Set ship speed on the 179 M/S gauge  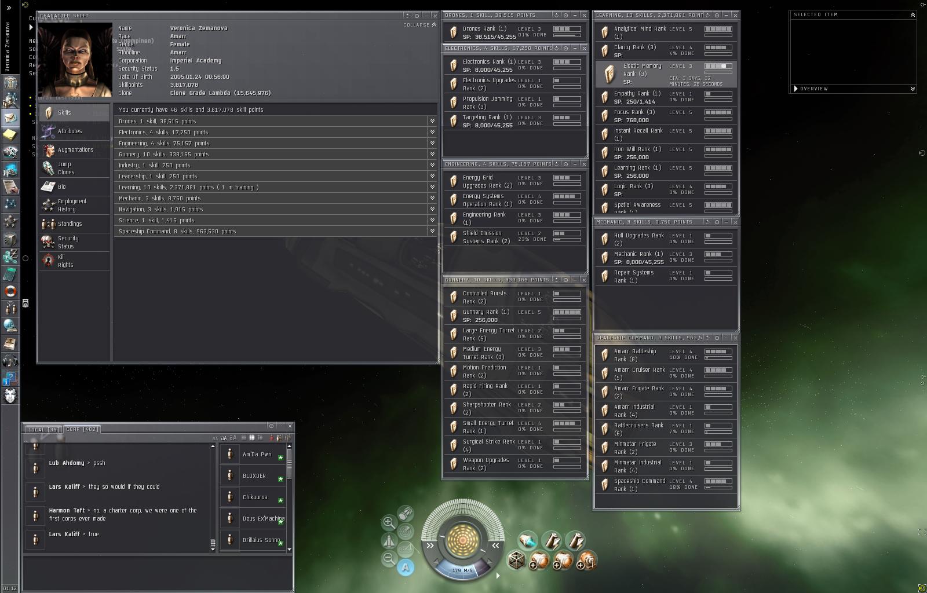(462, 570)
